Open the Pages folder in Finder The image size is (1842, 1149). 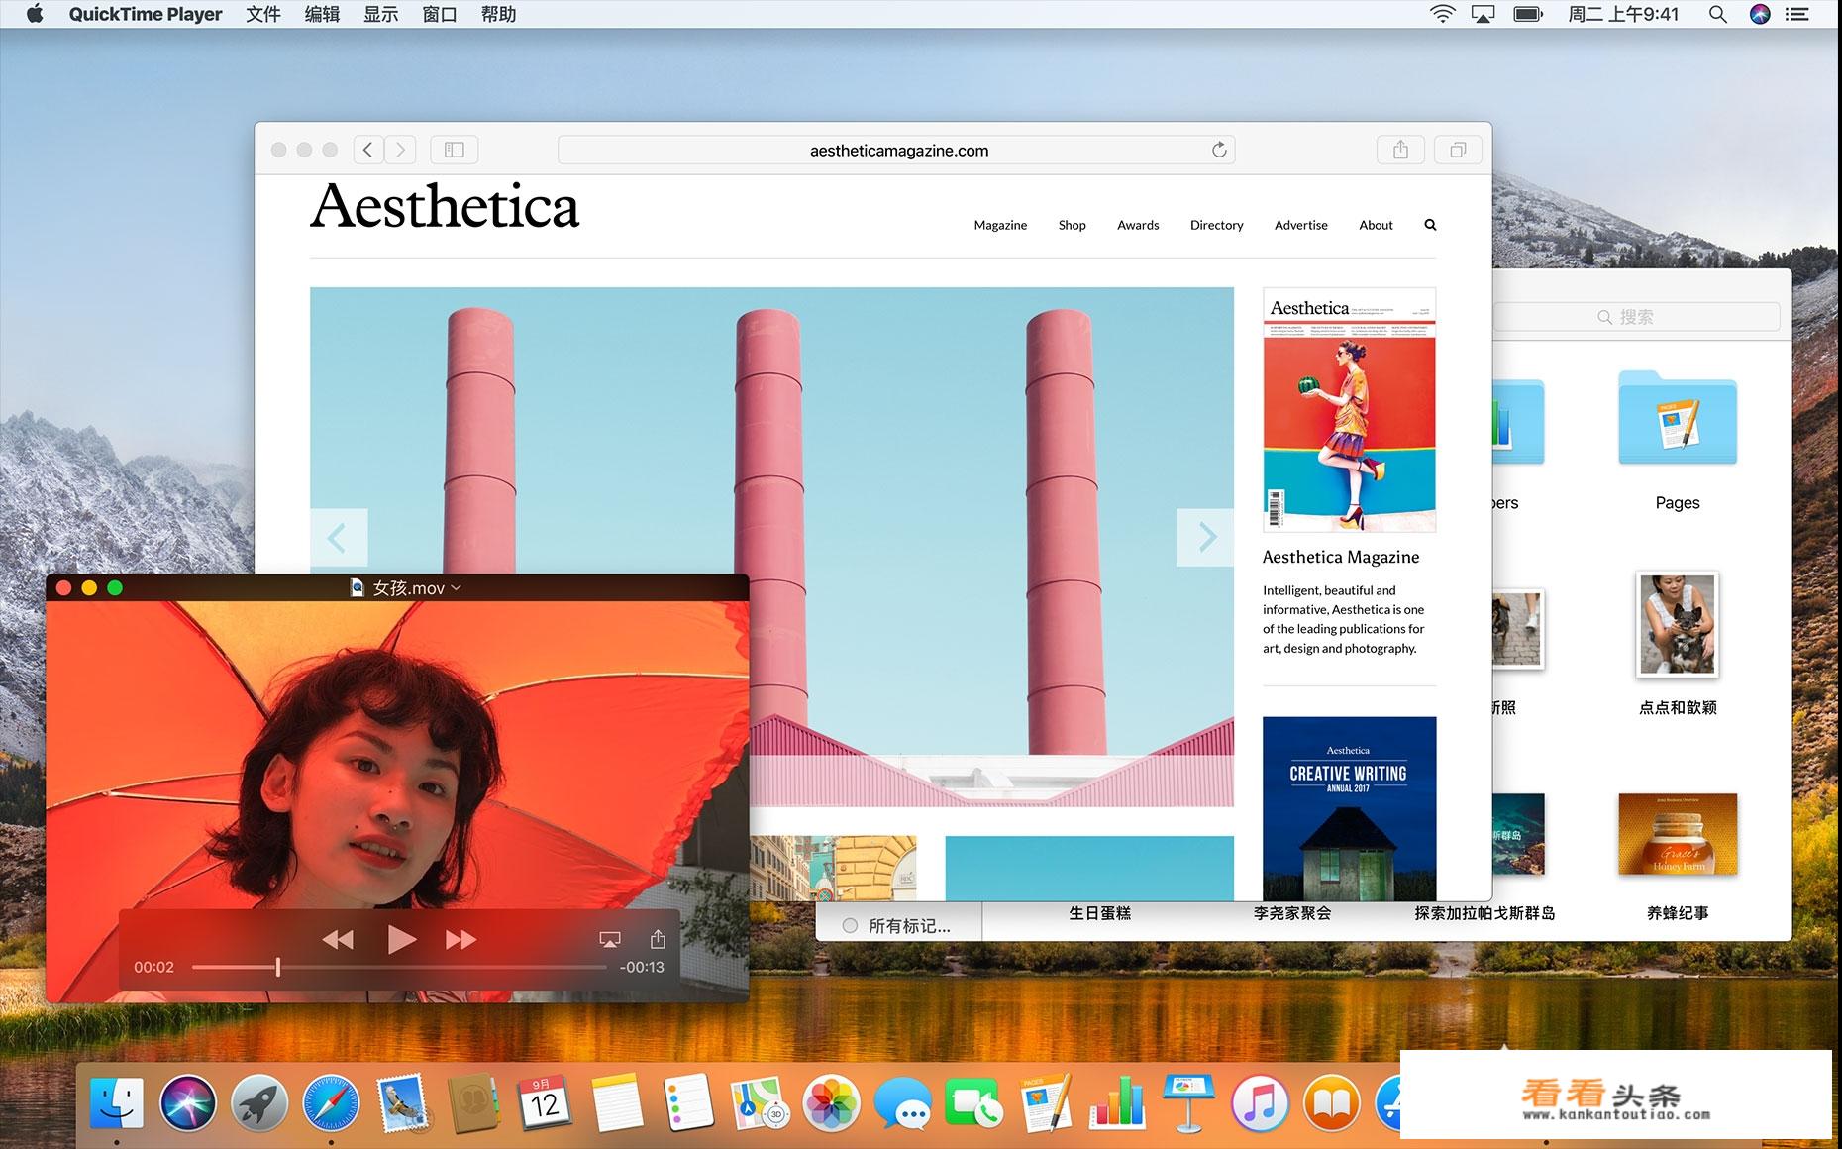[x=1677, y=418]
